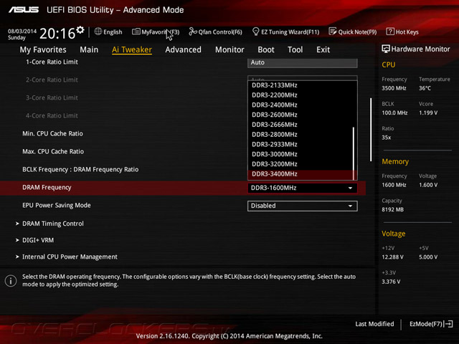The height and width of the screenshot is (344, 459).
Task: Open Quick Note(F9) label
Action: pos(357,32)
